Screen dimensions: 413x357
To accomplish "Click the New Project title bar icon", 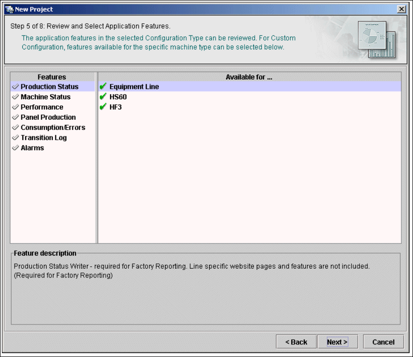I will [10, 9].
